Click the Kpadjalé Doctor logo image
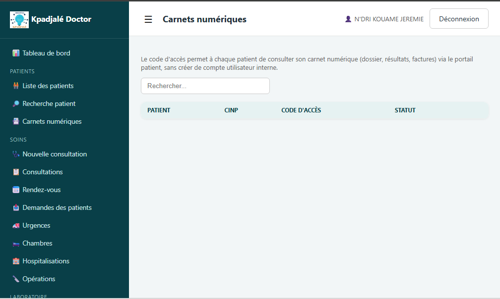The image size is (500, 299). coord(19,20)
